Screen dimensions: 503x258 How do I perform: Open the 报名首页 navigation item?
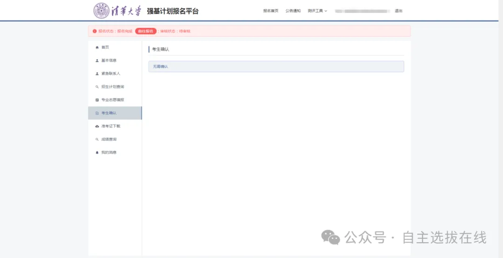click(x=271, y=11)
